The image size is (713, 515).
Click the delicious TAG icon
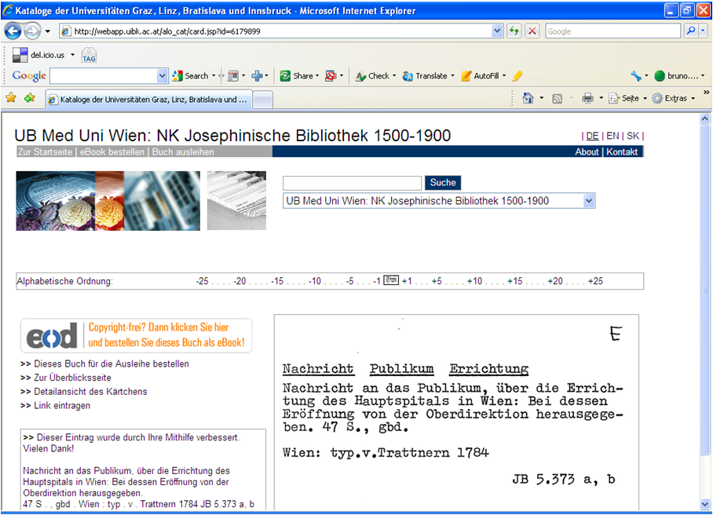[90, 56]
